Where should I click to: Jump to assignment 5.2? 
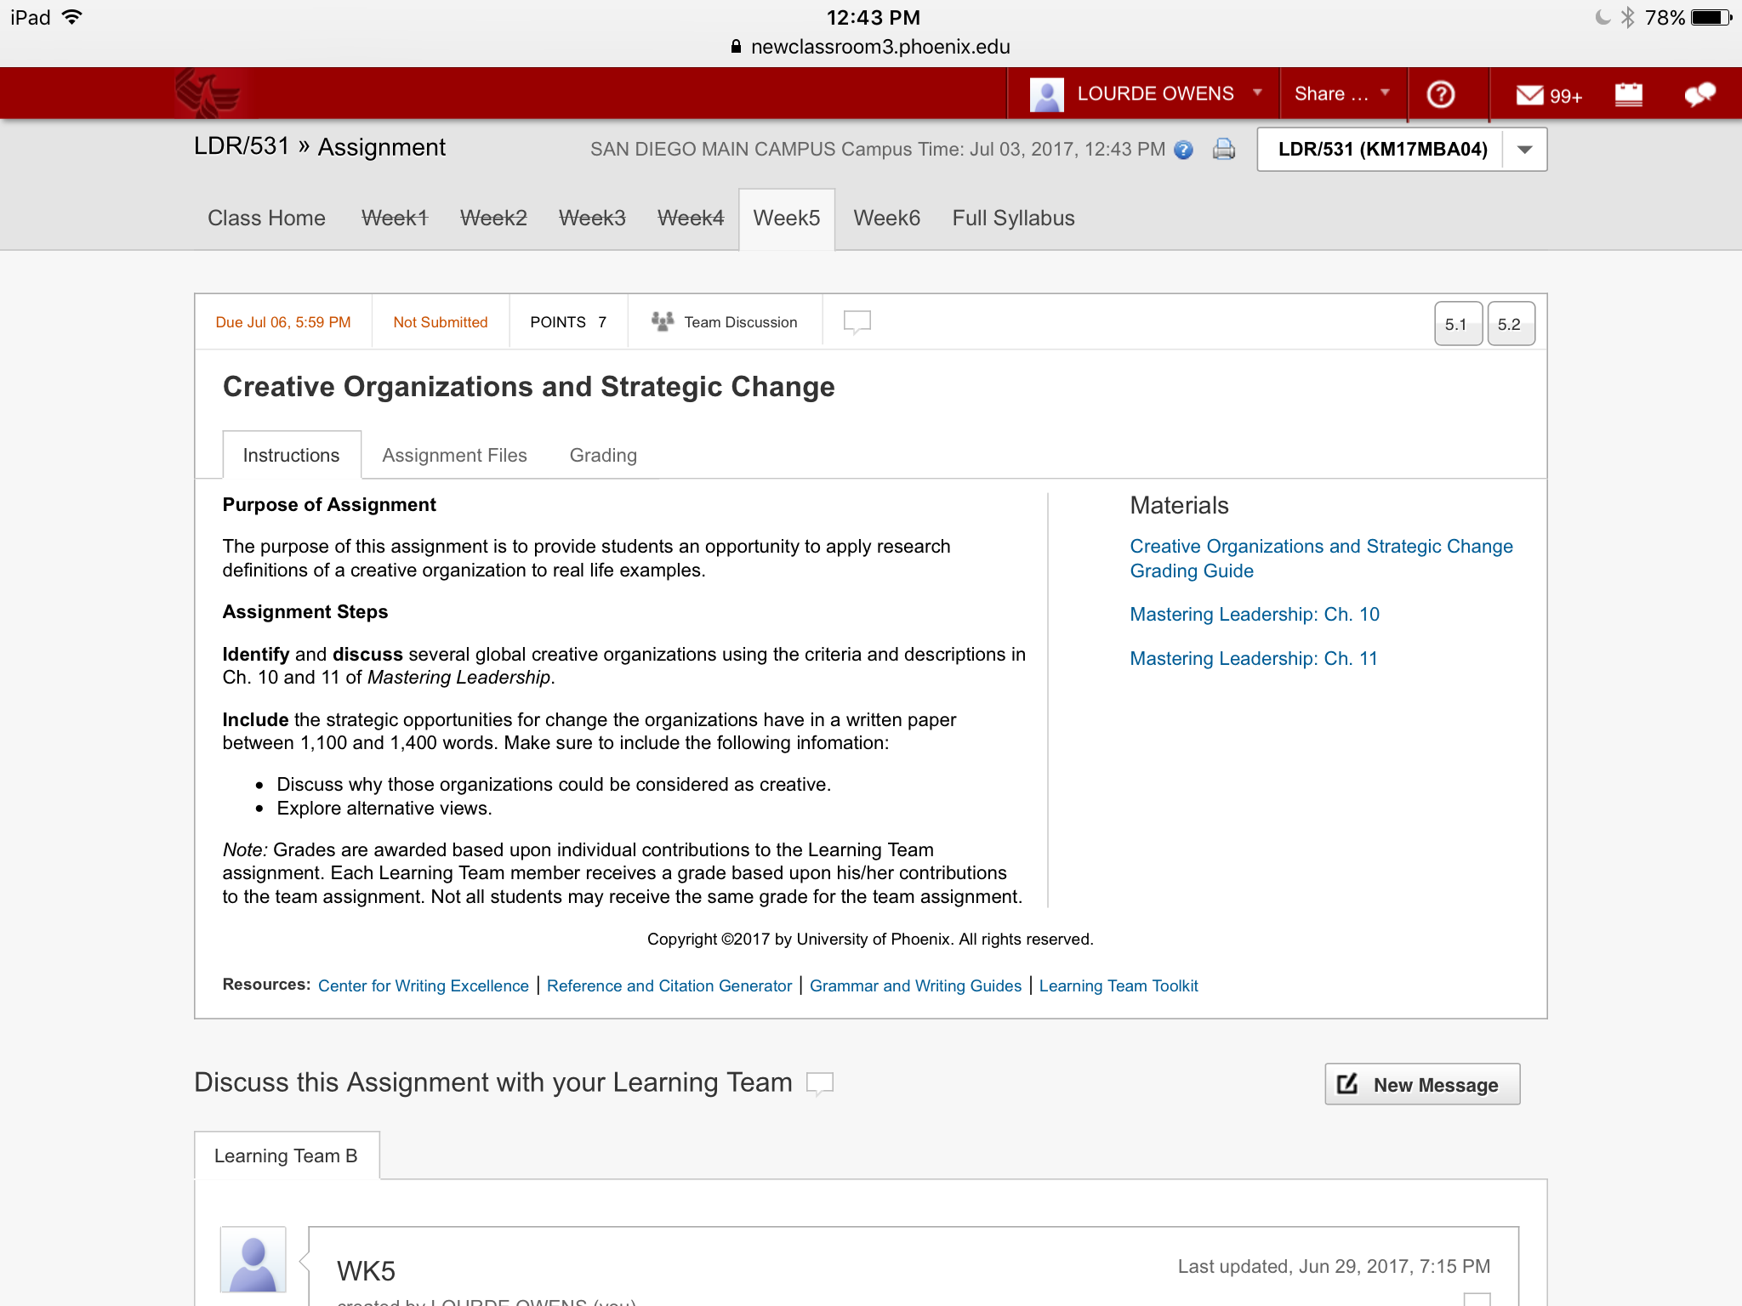1511,324
